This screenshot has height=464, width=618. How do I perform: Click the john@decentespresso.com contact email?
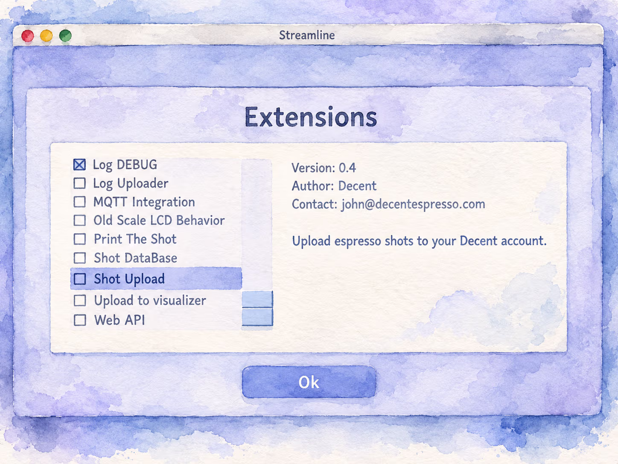(x=413, y=204)
